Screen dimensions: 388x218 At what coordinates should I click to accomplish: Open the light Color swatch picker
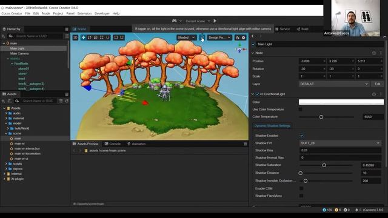pyautogui.click(x=341, y=102)
